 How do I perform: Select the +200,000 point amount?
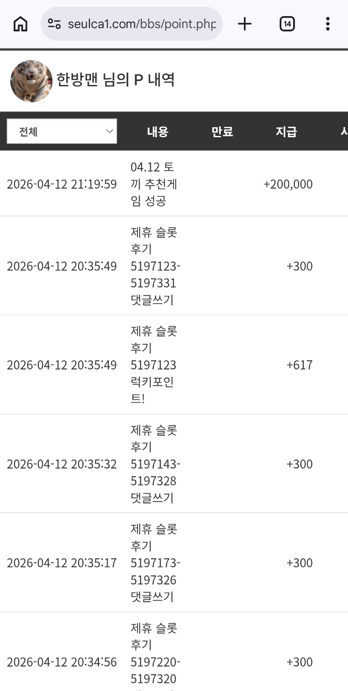tap(288, 184)
